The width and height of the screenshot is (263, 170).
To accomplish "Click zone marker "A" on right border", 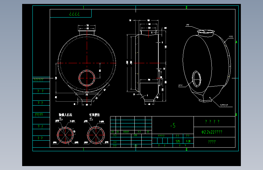I will [237, 42].
